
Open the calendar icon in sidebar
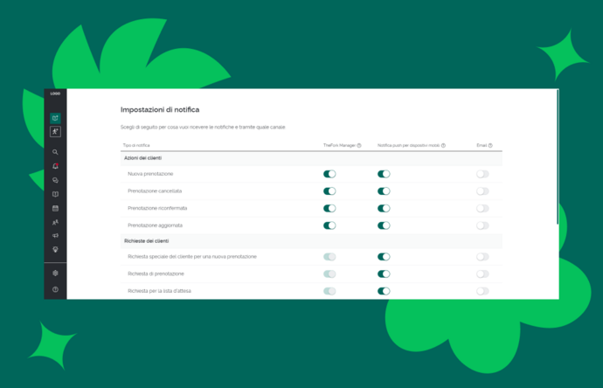55,208
